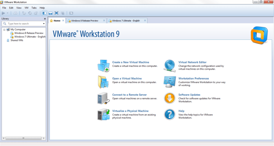The width and height of the screenshot is (274, 146).
Task: Click the Library search input field
Action: pyautogui.click(x=24, y=23)
